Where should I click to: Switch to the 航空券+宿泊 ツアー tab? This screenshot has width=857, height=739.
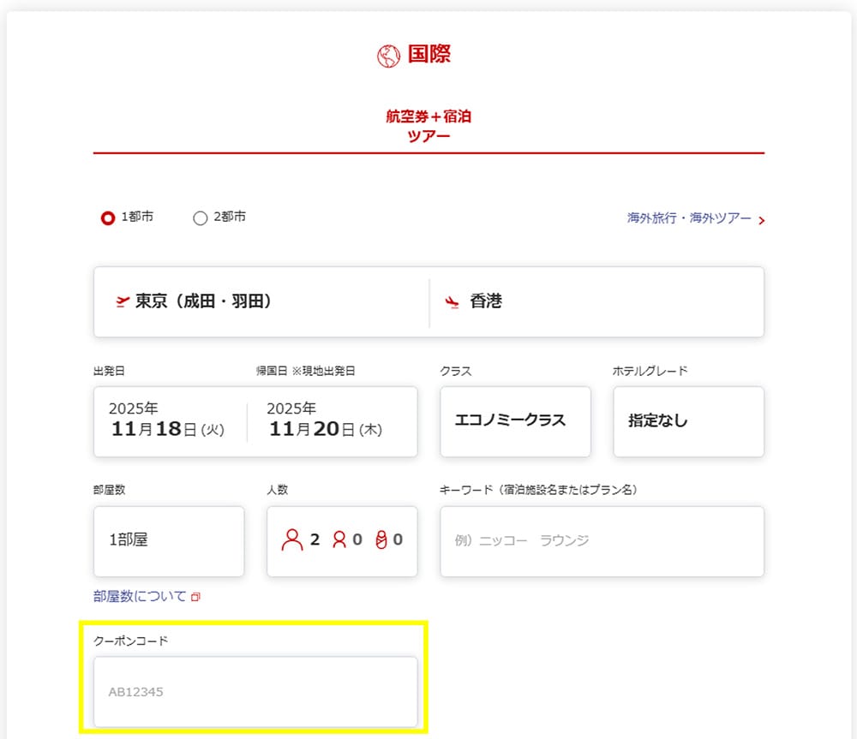[428, 126]
